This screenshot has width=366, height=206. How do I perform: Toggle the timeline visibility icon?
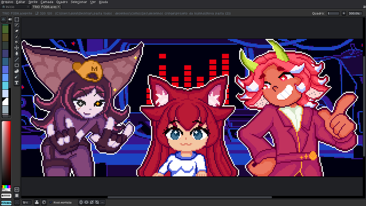pos(17,195)
